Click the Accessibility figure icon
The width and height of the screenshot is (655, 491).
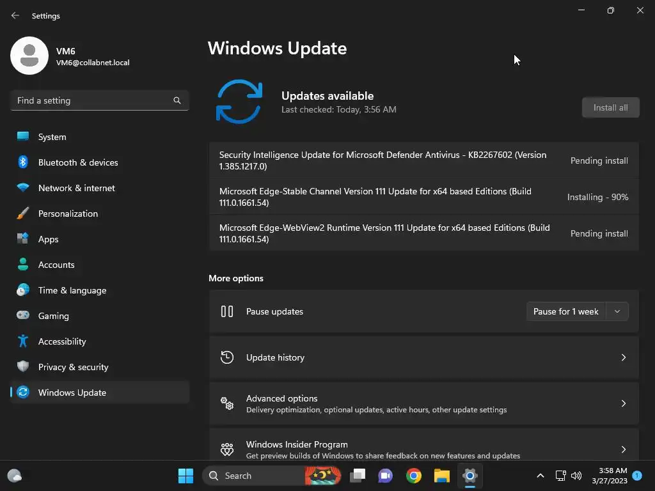pos(23,341)
